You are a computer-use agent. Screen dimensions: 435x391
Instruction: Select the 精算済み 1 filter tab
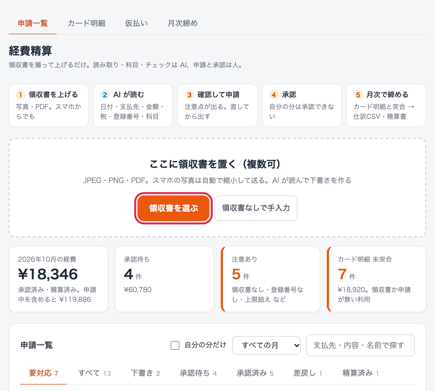(361, 373)
